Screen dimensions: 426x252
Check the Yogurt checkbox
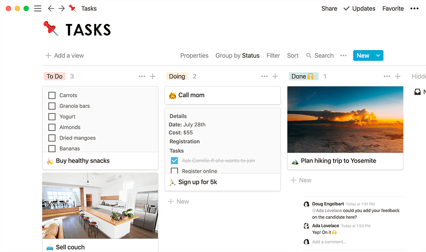(52, 117)
